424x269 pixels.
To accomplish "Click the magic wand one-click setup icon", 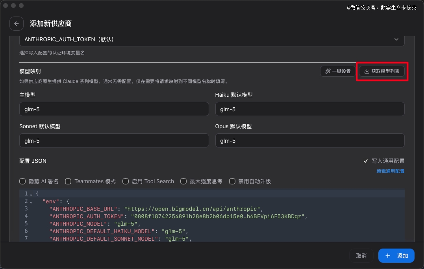I will (328, 71).
